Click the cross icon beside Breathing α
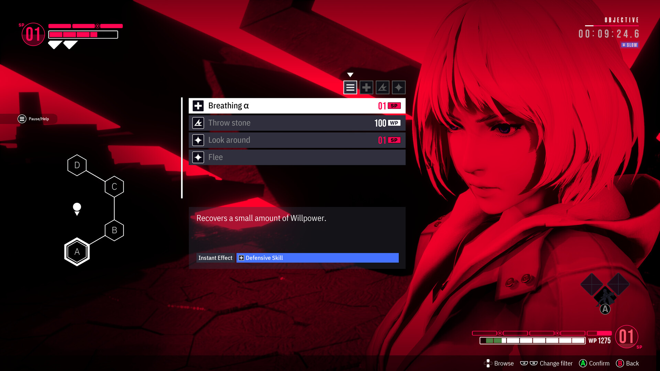660x371 pixels. click(198, 105)
